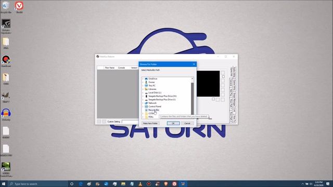Launch Microsoft Edge from the taskbar
The width and height of the screenshot is (333, 187).
(x=81, y=184)
